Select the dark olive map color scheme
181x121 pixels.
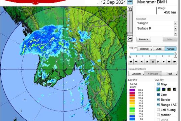tap(169, 89)
